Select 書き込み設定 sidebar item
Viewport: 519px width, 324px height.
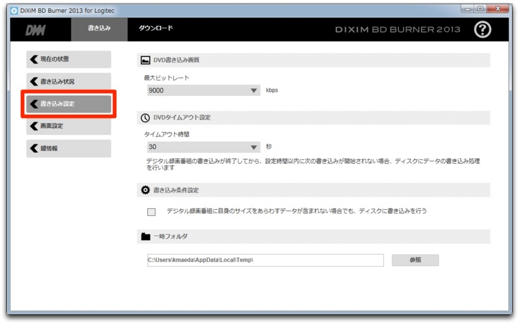pyautogui.click(x=69, y=104)
